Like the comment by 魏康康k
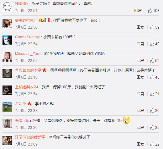 (154, 11)
